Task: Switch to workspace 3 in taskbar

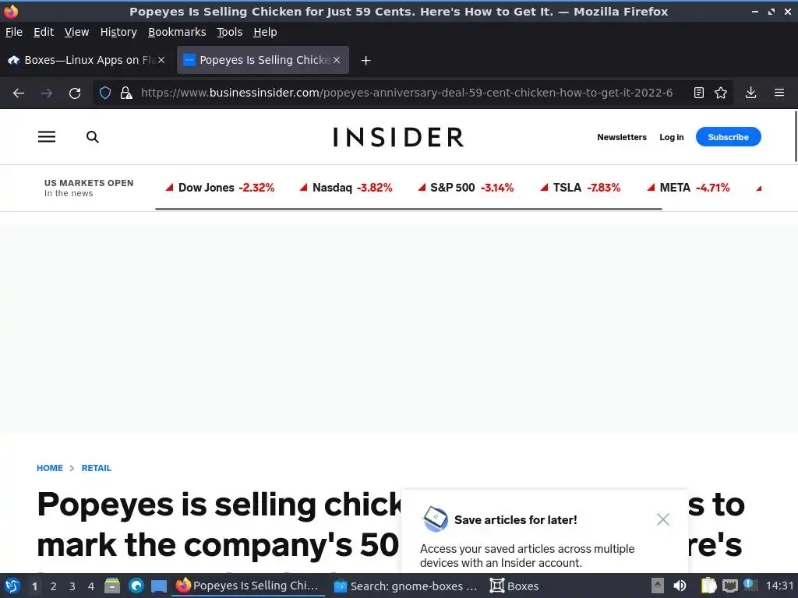Action: coord(72,586)
